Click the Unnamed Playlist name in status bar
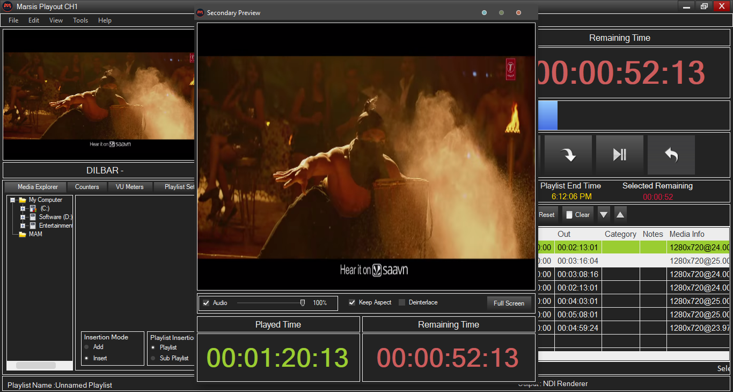Image resolution: width=733 pixels, height=392 pixels. 83,385
